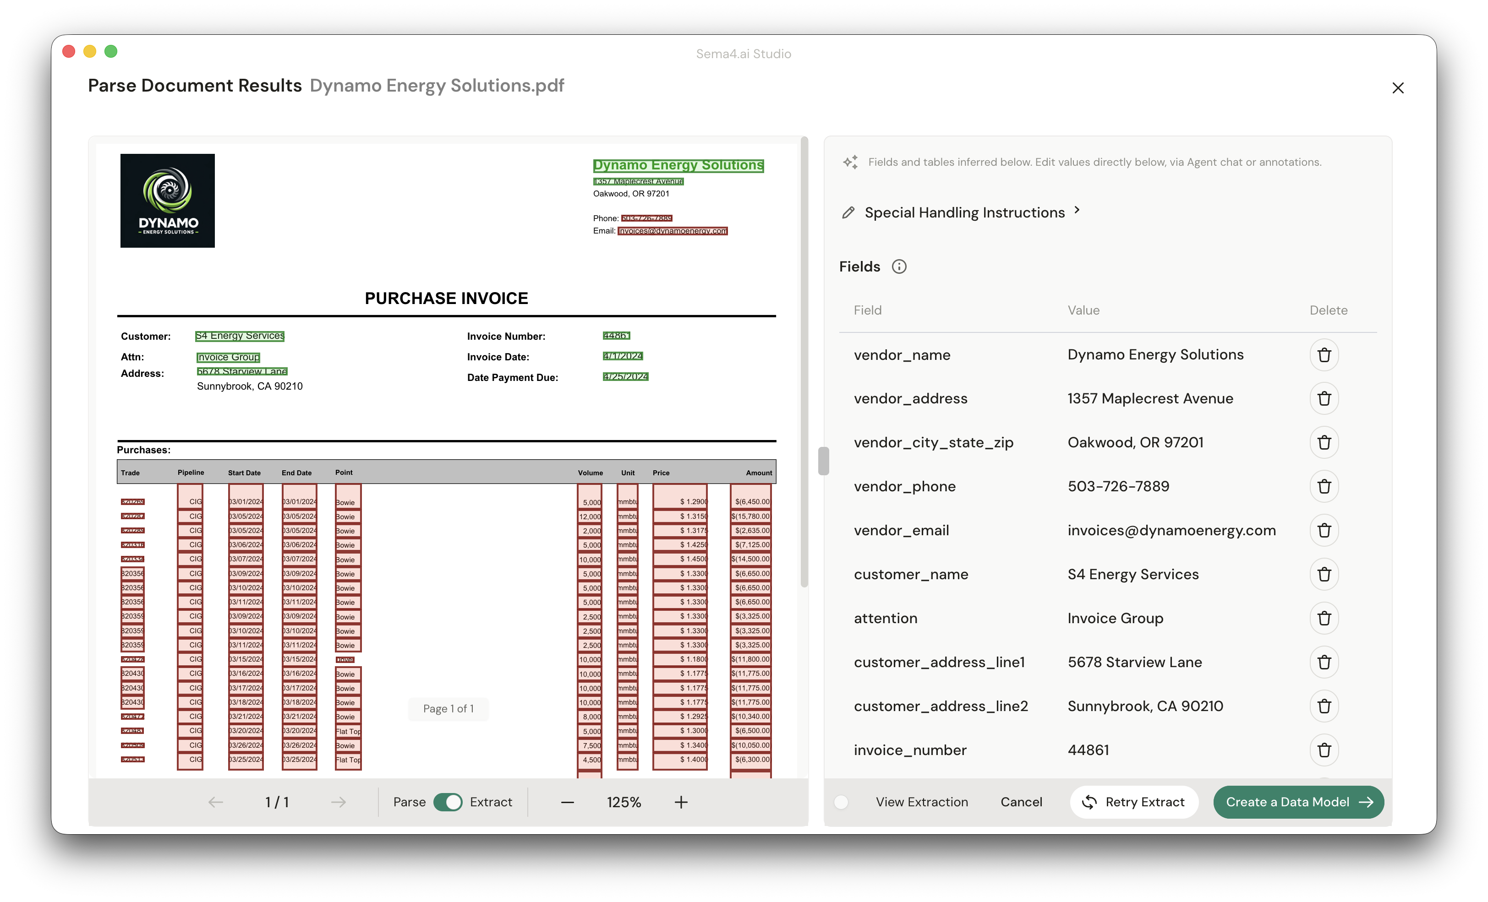Click the previous page arrow
The height and width of the screenshot is (902, 1488).
216,802
